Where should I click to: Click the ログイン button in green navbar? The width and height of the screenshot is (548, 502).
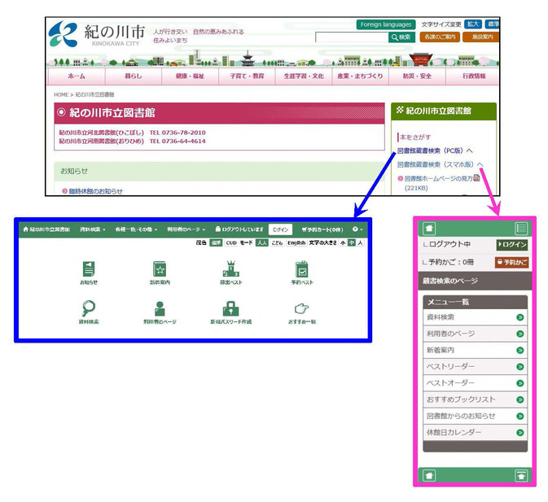[x=280, y=229]
